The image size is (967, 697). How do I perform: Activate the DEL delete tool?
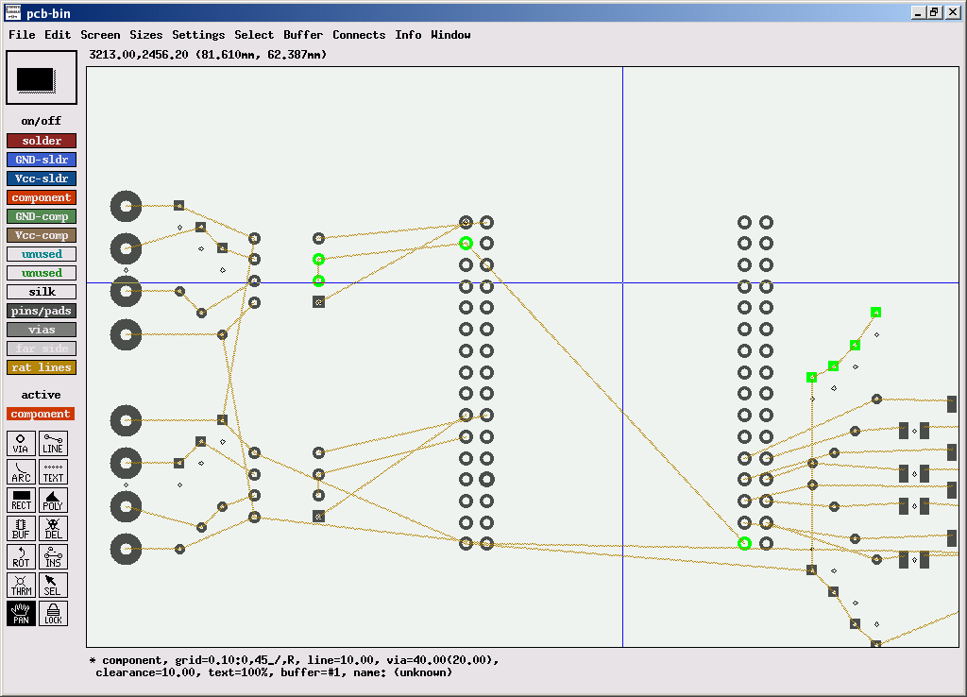[x=53, y=528]
